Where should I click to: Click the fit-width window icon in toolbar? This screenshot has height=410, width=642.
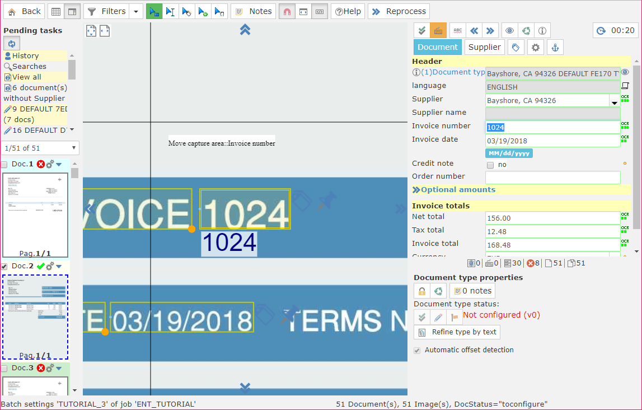(303, 11)
